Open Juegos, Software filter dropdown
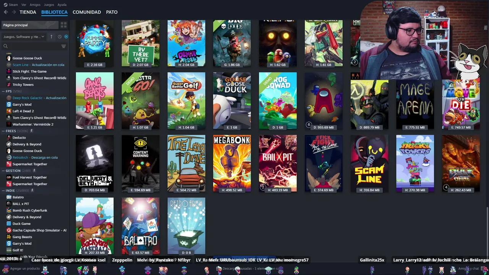Image resolution: width=489 pixels, height=275 pixels. [x=24, y=37]
